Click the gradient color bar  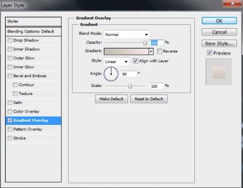coord(126,52)
